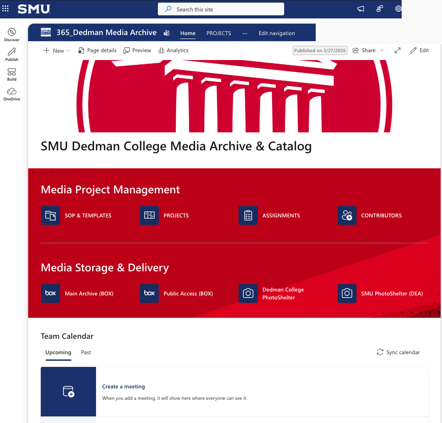Click the Media Project Management heading
Image resolution: width=442 pixels, height=423 pixels.
click(110, 190)
